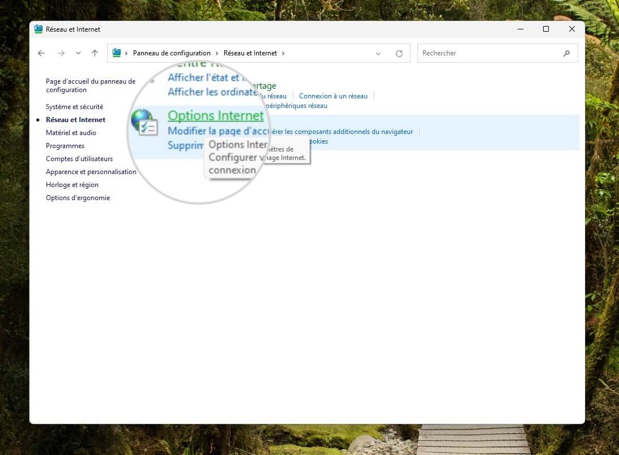The height and width of the screenshot is (455, 619).
Task: Click the Control Panel icon in address bar
Action: 117,53
